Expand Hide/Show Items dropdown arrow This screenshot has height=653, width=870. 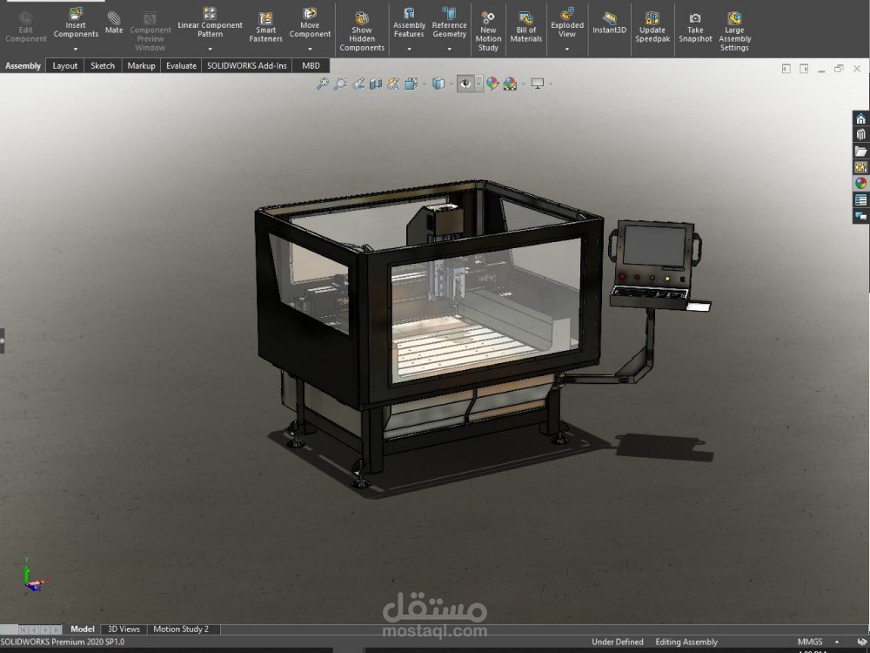478,84
